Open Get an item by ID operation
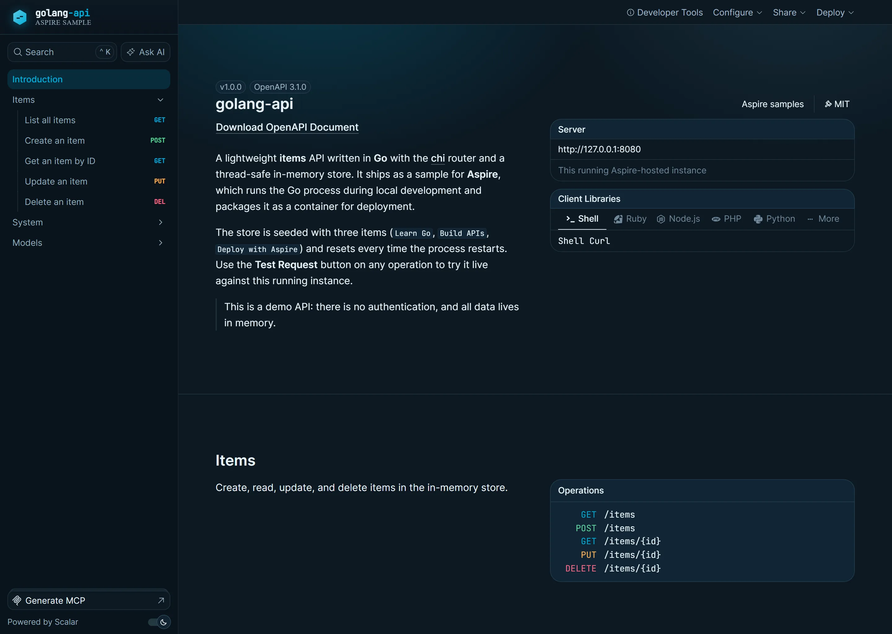Image resolution: width=892 pixels, height=634 pixels. point(94,161)
